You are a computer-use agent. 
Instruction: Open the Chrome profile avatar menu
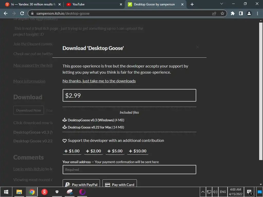point(249,13)
